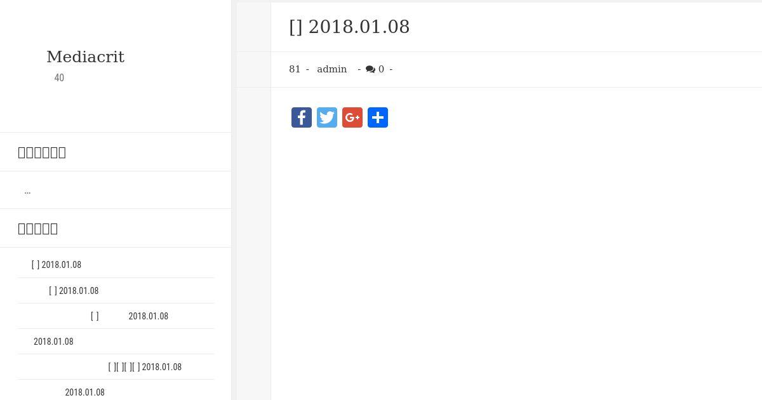Open the sidebar post with three bracket pairs
The width and height of the screenshot is (762, 400).
pos(145,367)
